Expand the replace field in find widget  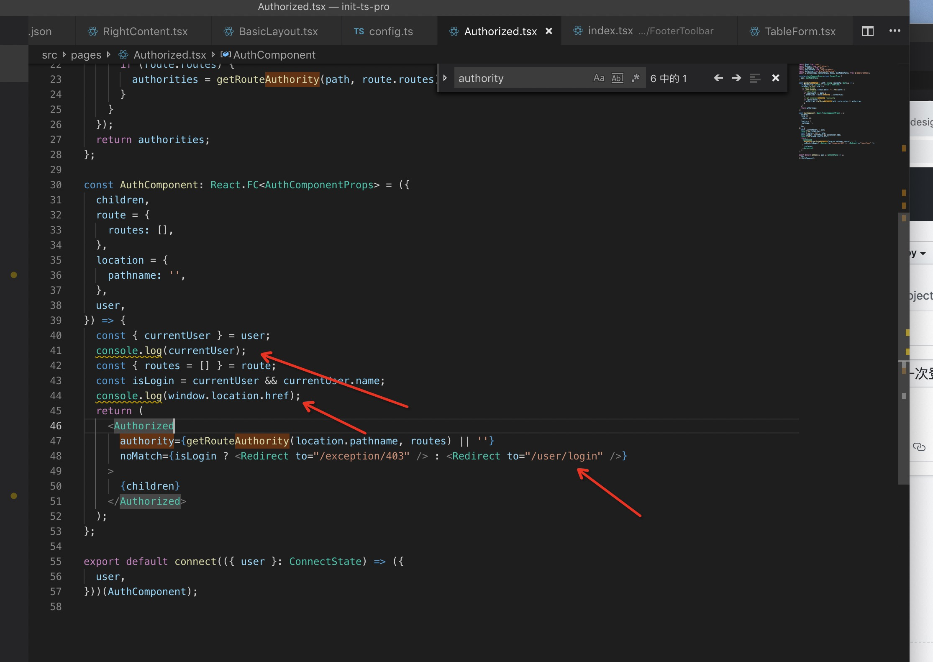tap(445, 78)
